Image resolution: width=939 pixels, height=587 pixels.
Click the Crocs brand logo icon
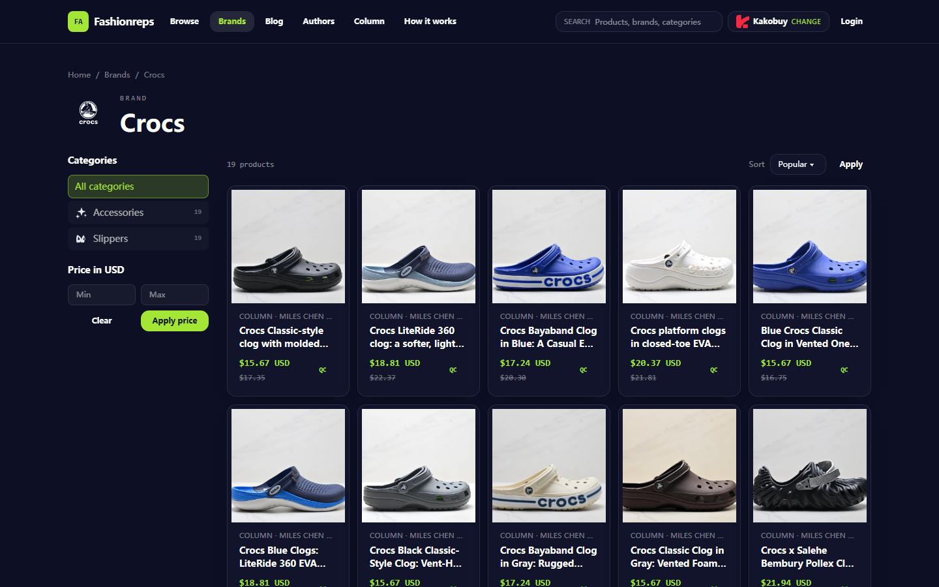click(x=89, y=113)
